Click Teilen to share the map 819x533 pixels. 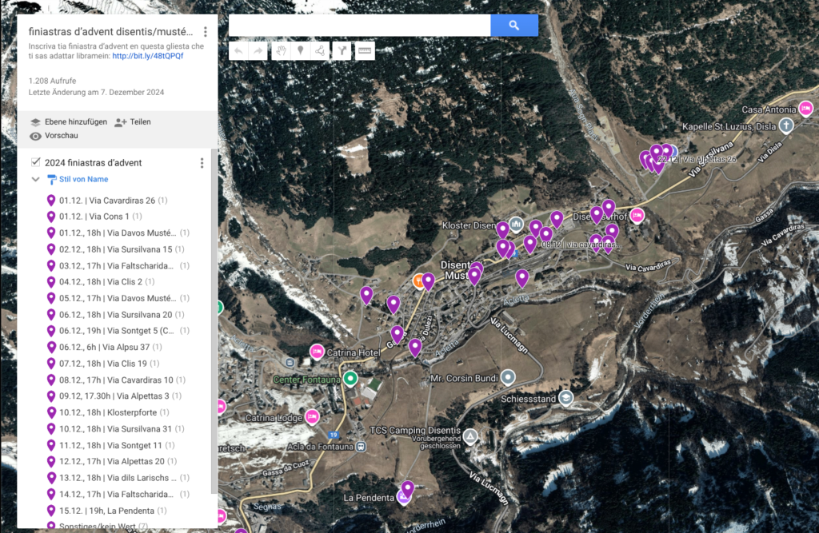pyautogui.click(x=133, y=122)
